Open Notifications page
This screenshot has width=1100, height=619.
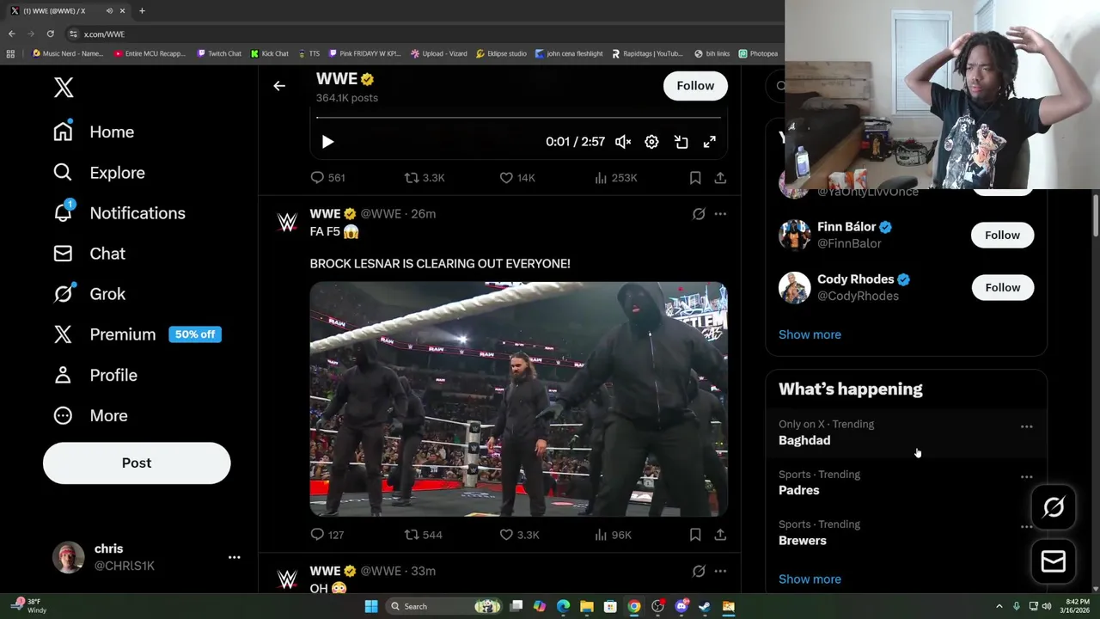(x=119, y=213)
